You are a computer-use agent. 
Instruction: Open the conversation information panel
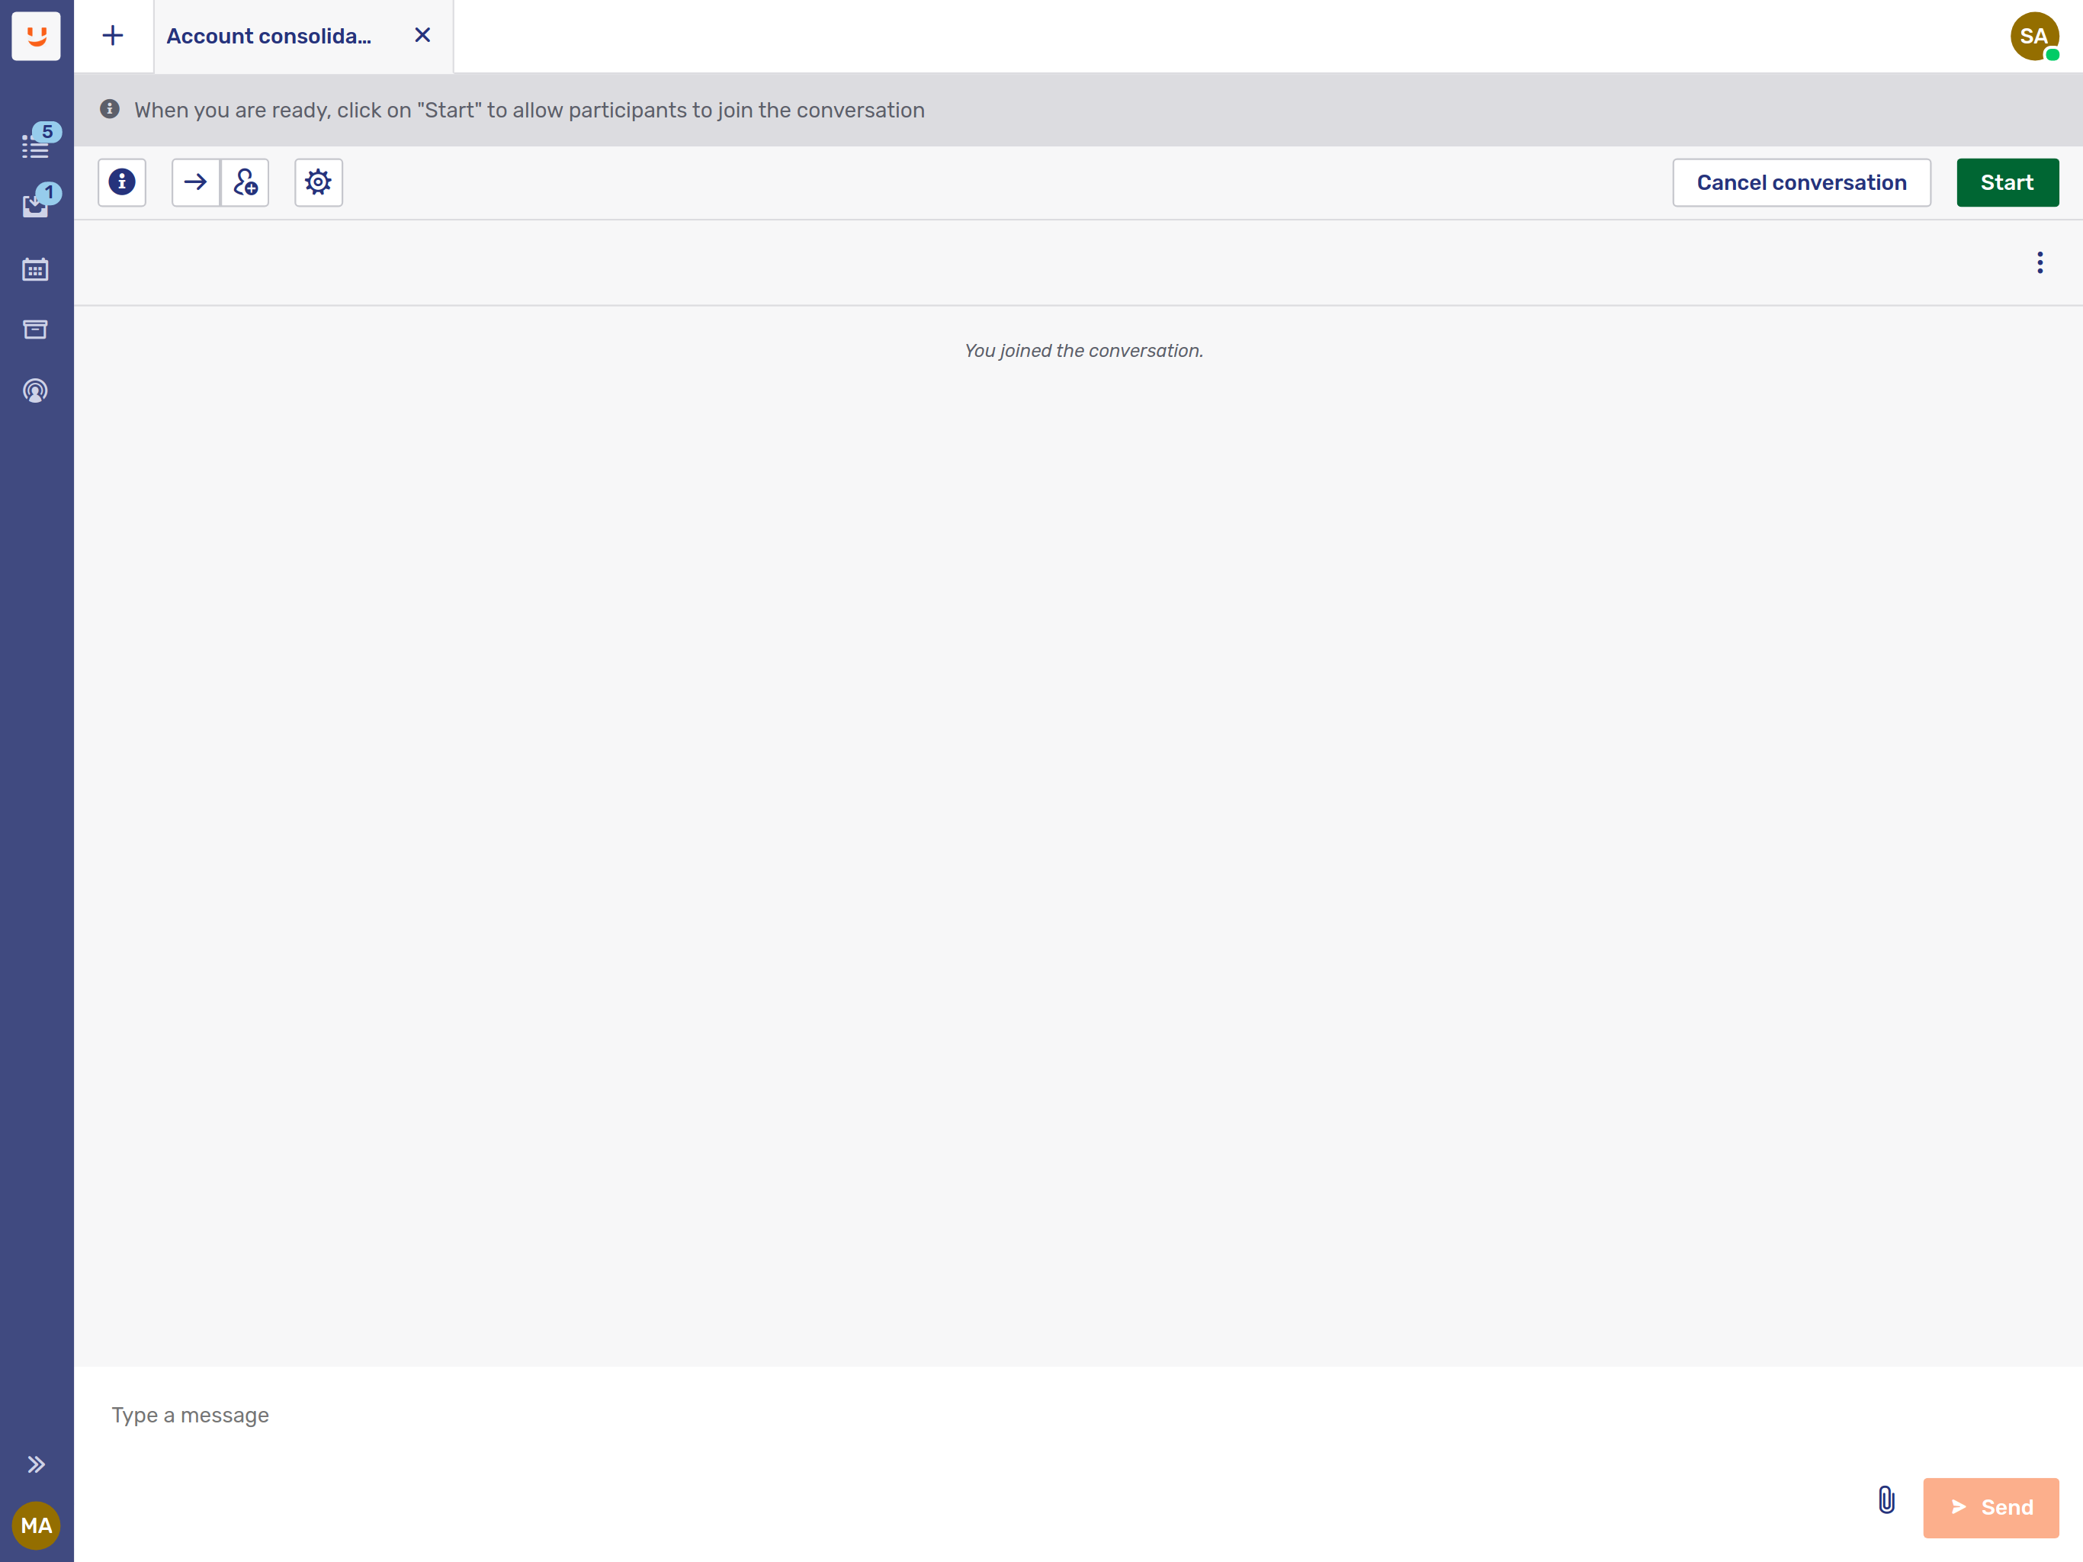tap(121, 182)
